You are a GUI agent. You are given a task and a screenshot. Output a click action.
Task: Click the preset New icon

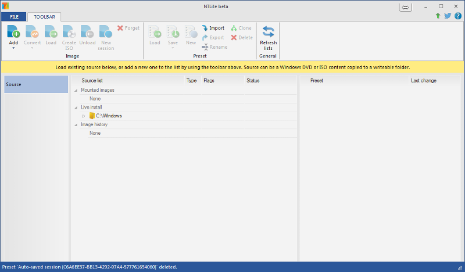tap(191, 31)
